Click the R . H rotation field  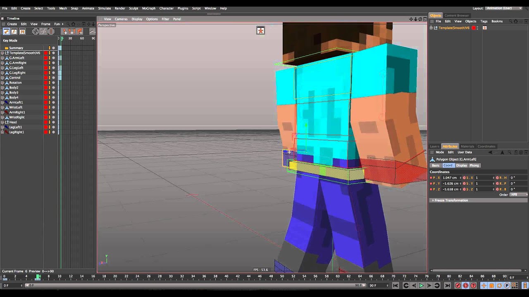click(x=519, y=178)
